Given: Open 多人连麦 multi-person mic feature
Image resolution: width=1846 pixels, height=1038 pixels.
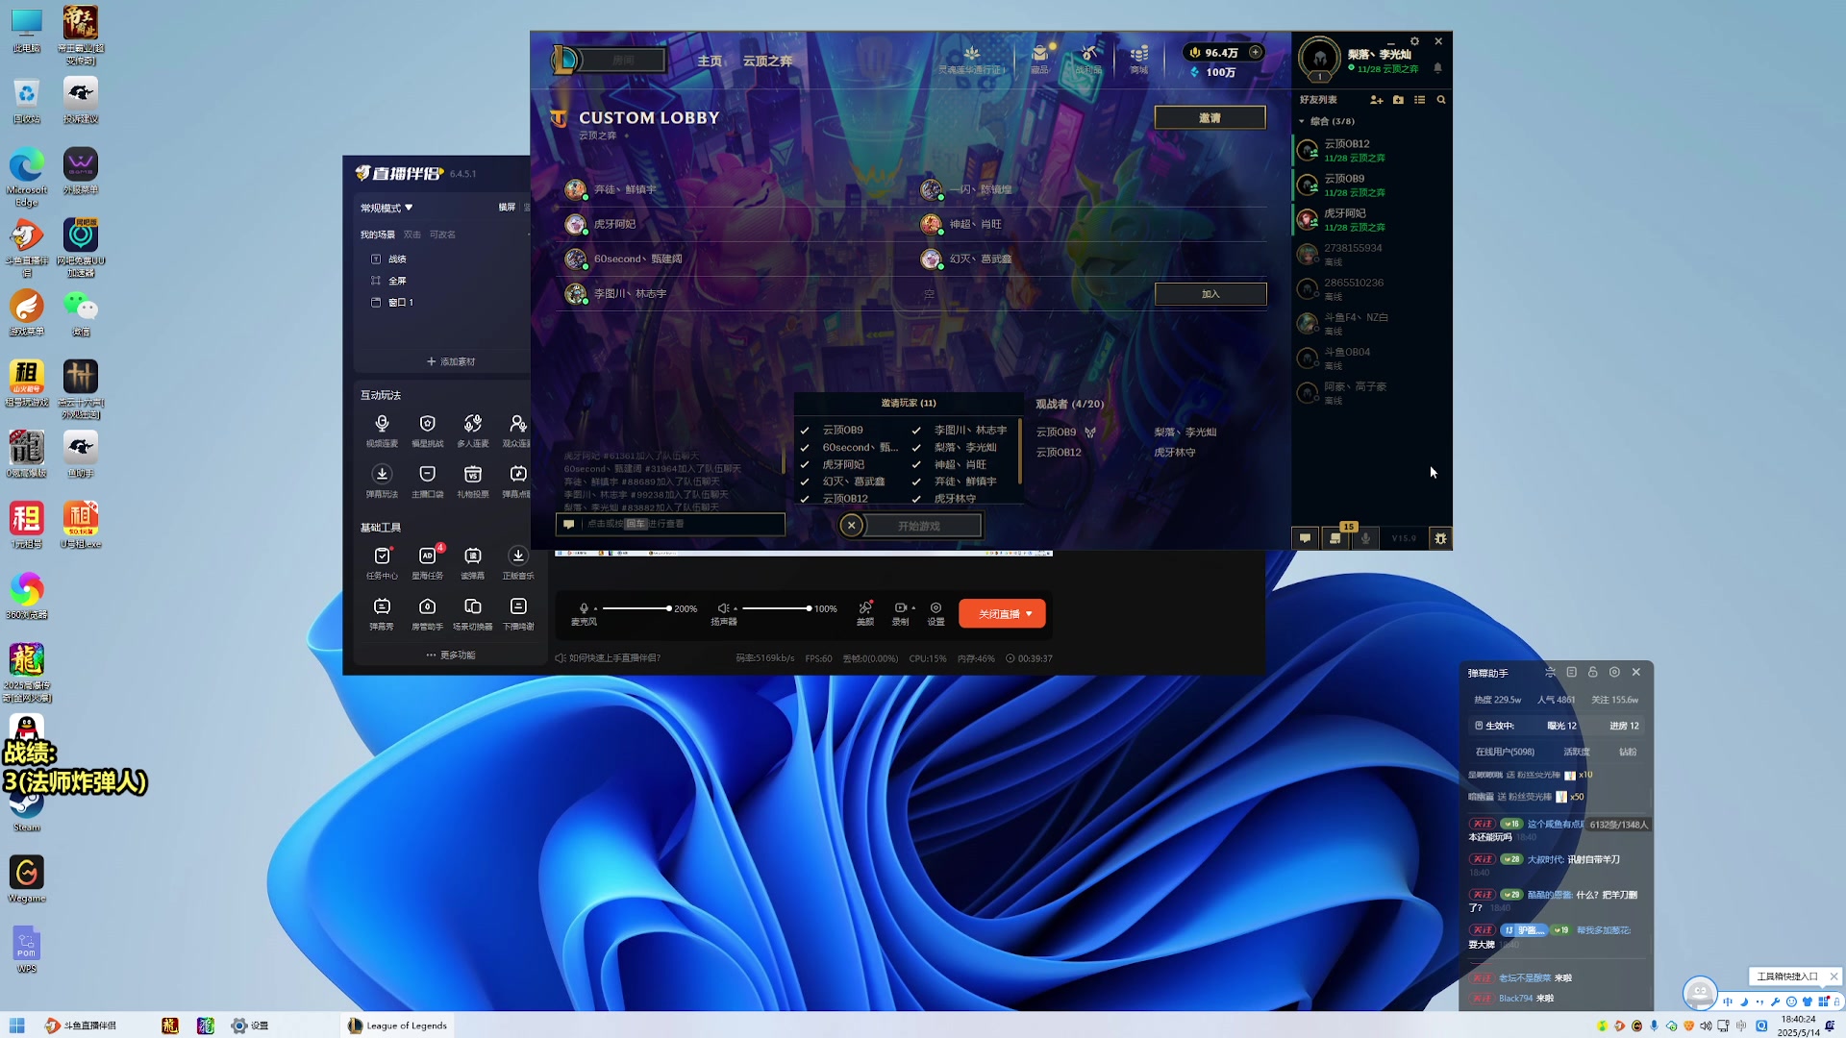Looking at the screenshot, I should (x=472, y=431).
